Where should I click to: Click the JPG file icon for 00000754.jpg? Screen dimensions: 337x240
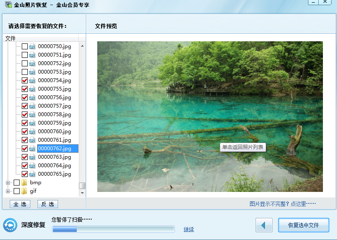coord(32,80)
